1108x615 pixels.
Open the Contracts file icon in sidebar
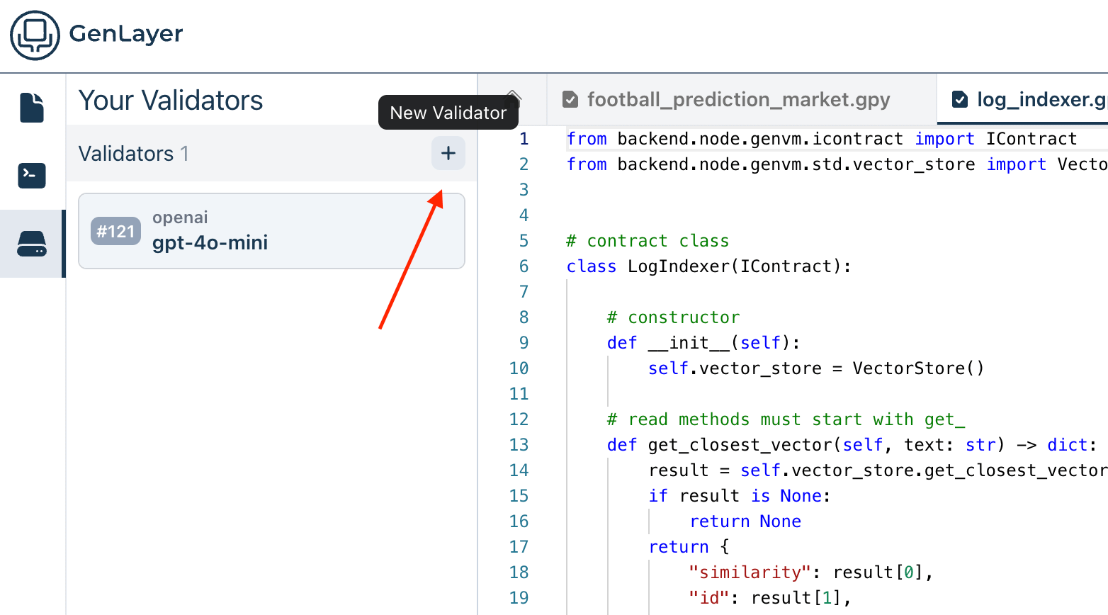pos(32,108)
